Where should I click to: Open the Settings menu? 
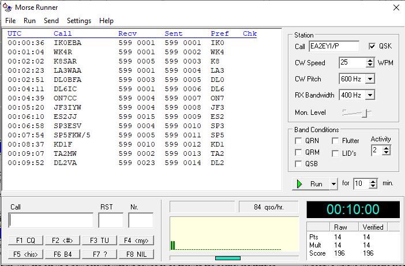click(x=79, y=21)
